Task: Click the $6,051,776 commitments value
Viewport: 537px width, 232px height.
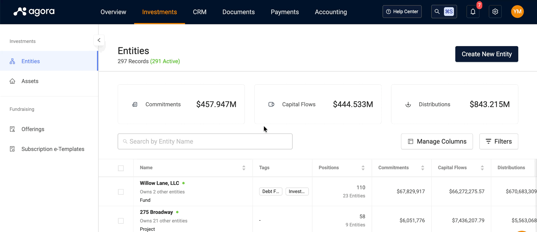Action: [x=412, y=220]
